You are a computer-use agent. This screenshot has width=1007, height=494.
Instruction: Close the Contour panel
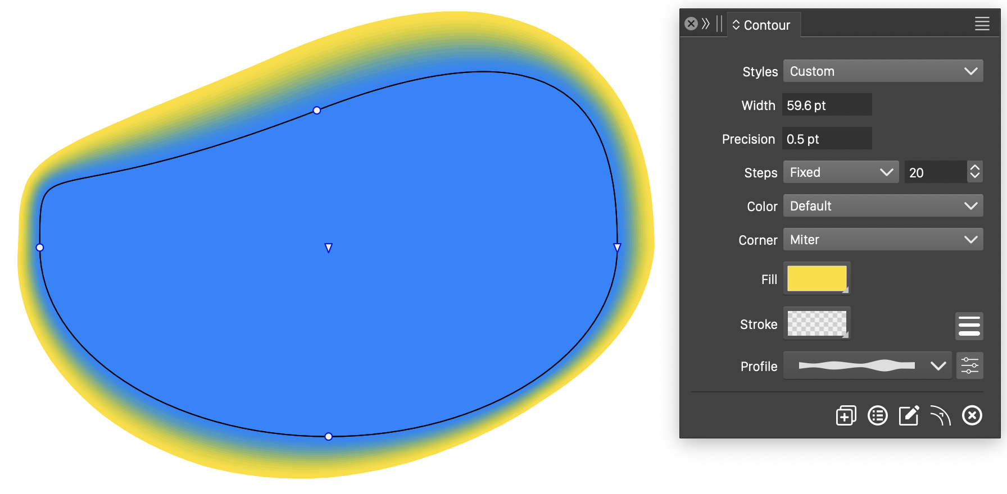click(x=691, y=24)
